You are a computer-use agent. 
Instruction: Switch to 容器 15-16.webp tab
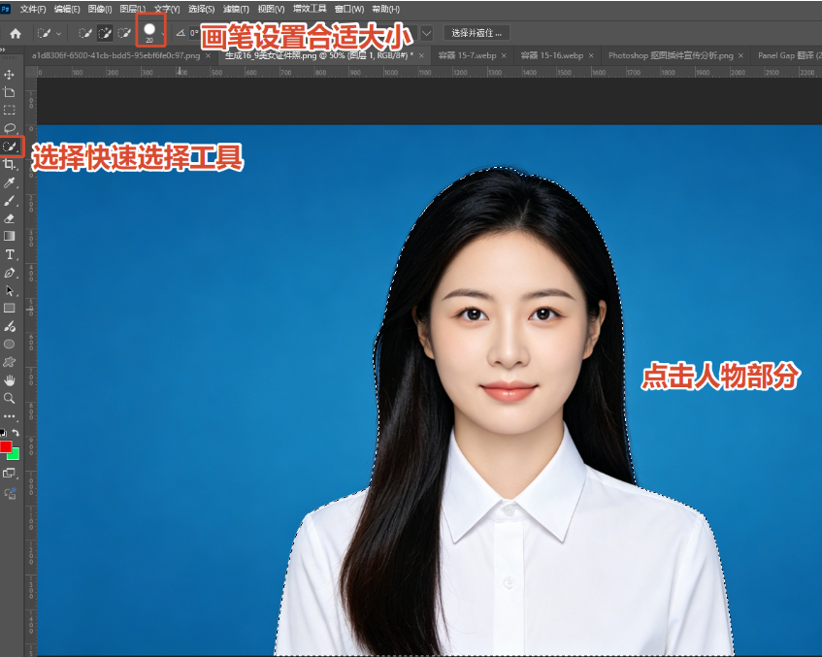point(552,55)
